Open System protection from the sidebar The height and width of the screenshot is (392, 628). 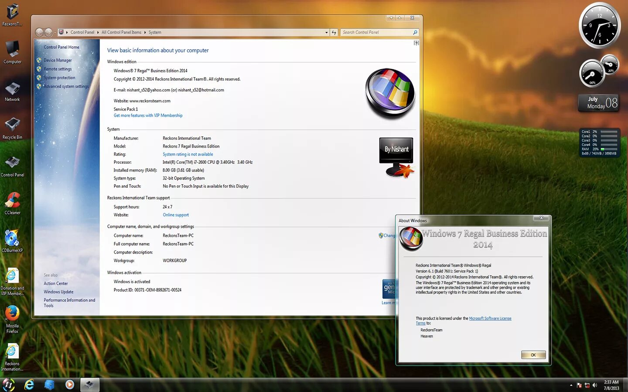tap(59, 78)
